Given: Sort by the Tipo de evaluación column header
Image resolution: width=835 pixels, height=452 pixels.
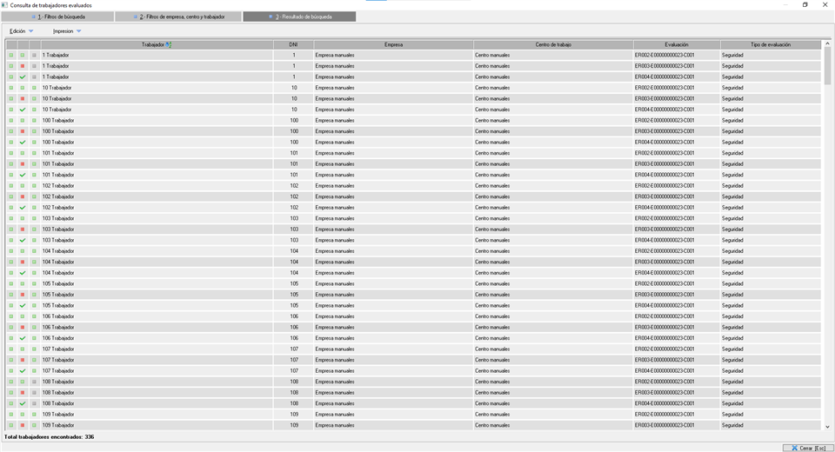Looking at the screenshot, I should click(771, 44).
